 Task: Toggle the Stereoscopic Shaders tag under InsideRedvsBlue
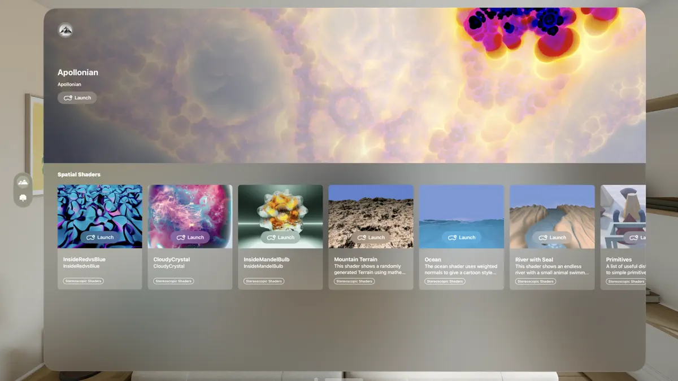point(82,281)
